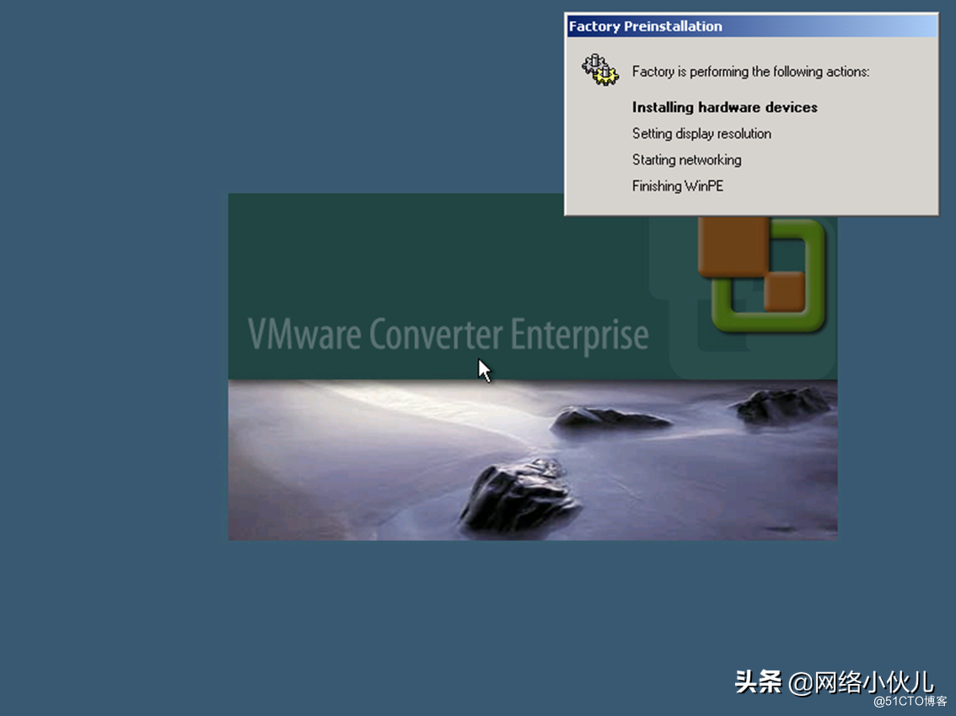Click the Factory Preinstallation title bar
Viewport: 956px width, 716px height.
pos(752,26)
